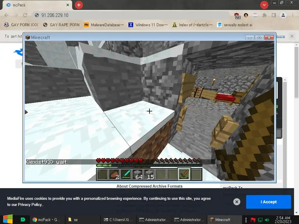The height and width of the screenshot is (224, 299).
Task: Click the red new tab plus button
Action: pos(79,5)
